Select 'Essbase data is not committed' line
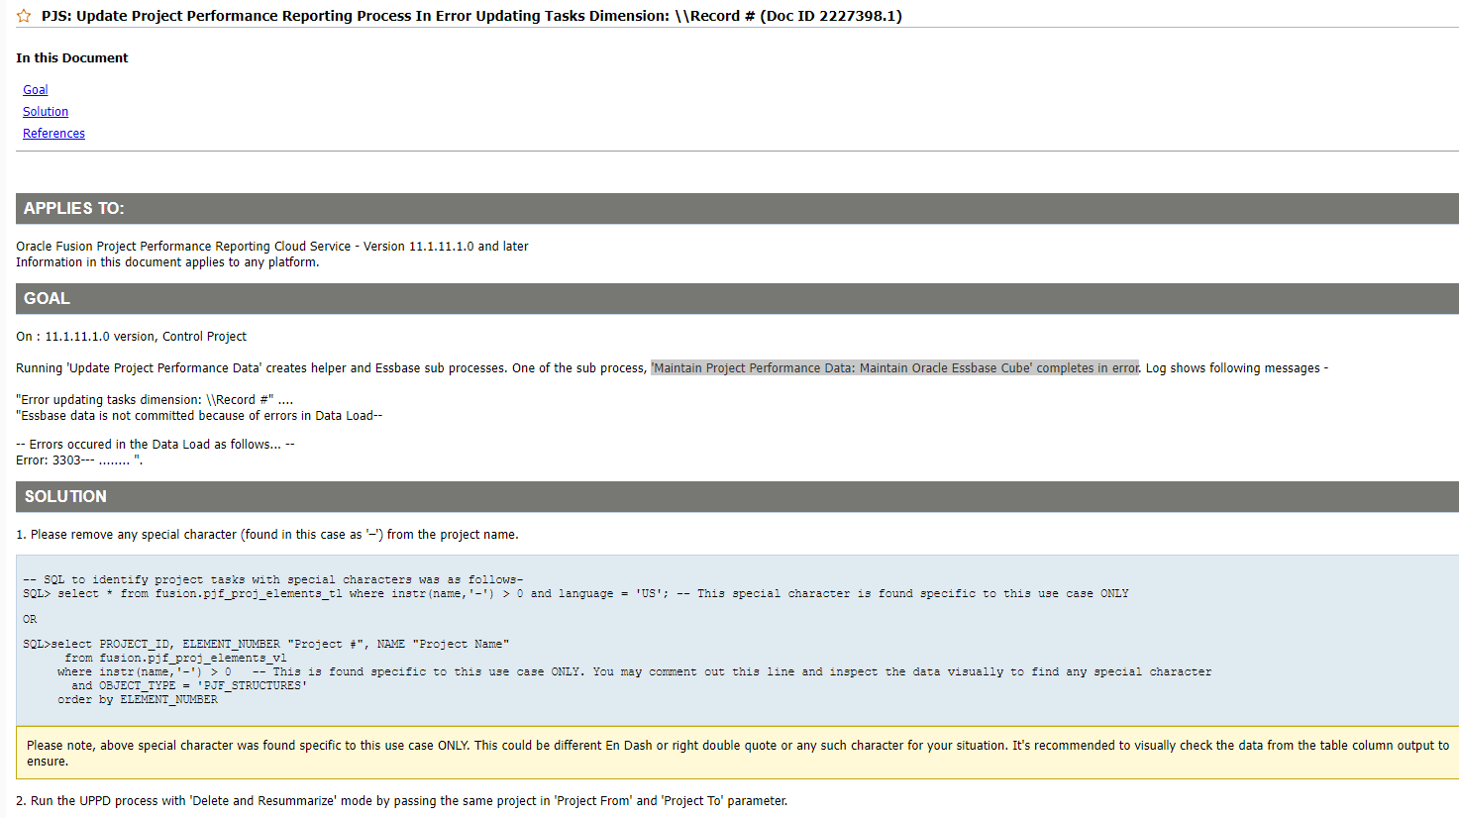Viewport: 1459px width, 818px height. pyautogui.click(x=199, y=416)
